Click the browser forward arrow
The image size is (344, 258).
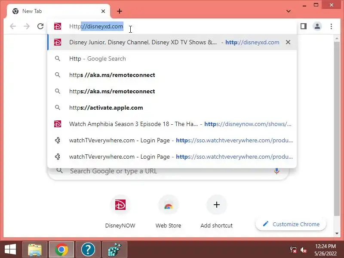click(x=27, y=26)
